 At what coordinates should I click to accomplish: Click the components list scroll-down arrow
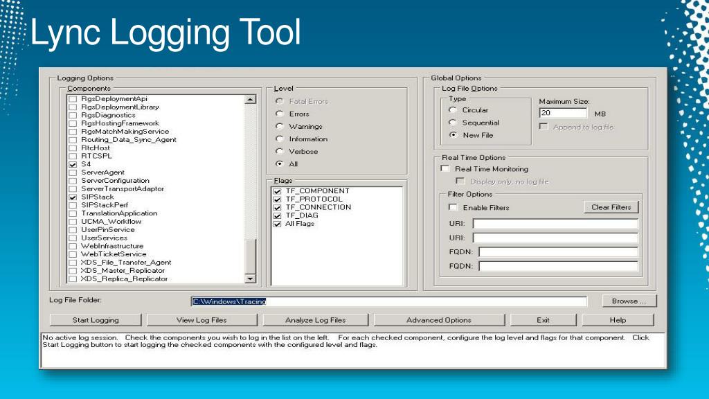(x=251, y=278)
